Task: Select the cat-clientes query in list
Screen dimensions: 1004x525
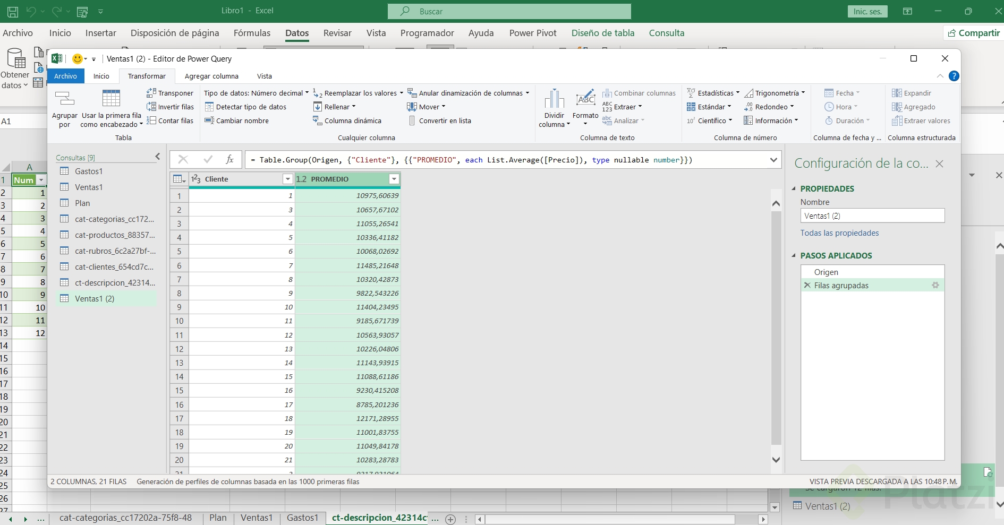Action: click(x=114, y=266)
